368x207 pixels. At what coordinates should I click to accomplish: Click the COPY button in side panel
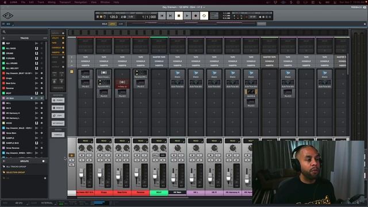[x=58, y=116]
